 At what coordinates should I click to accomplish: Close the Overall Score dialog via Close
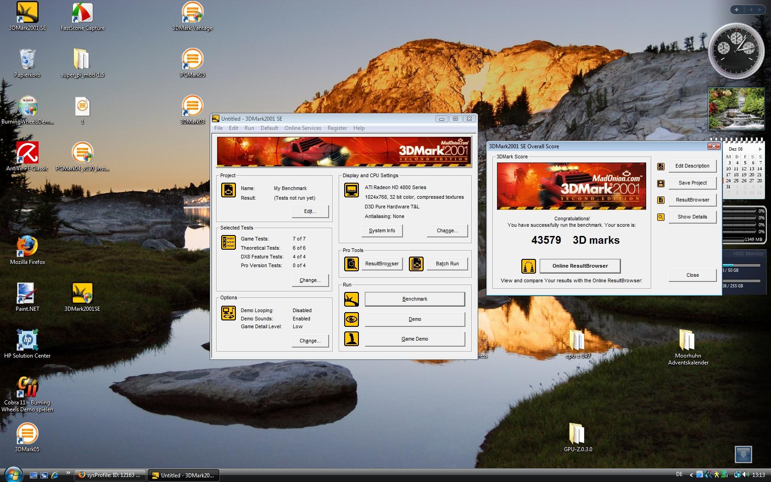[693, 275]
